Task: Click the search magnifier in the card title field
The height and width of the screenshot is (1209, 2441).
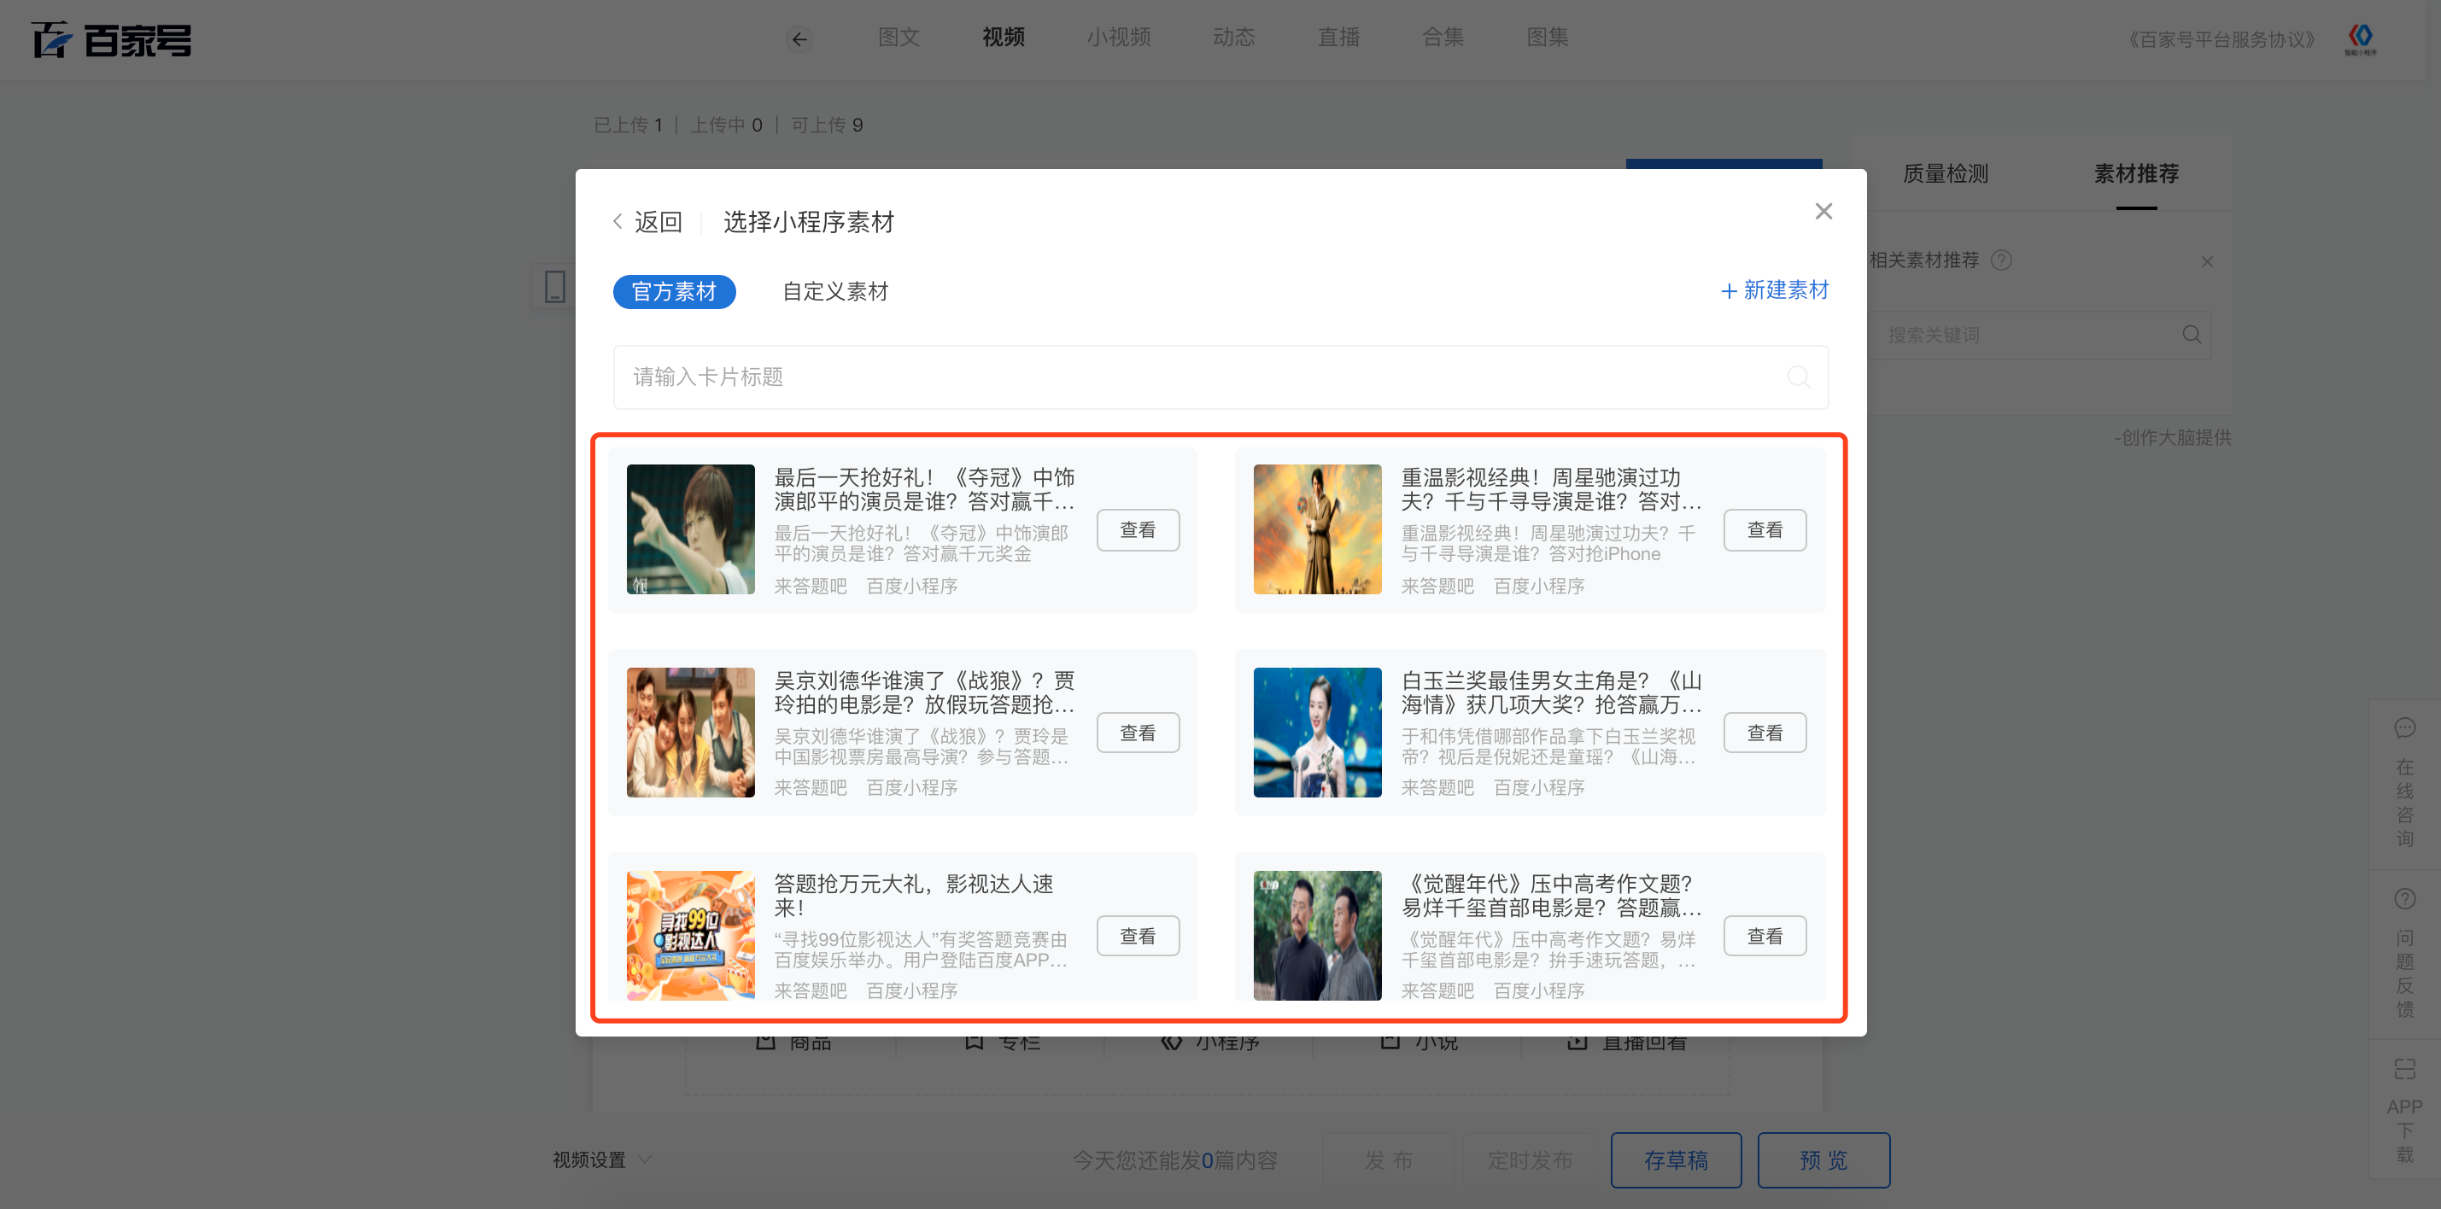Action: coord(1798,377)
